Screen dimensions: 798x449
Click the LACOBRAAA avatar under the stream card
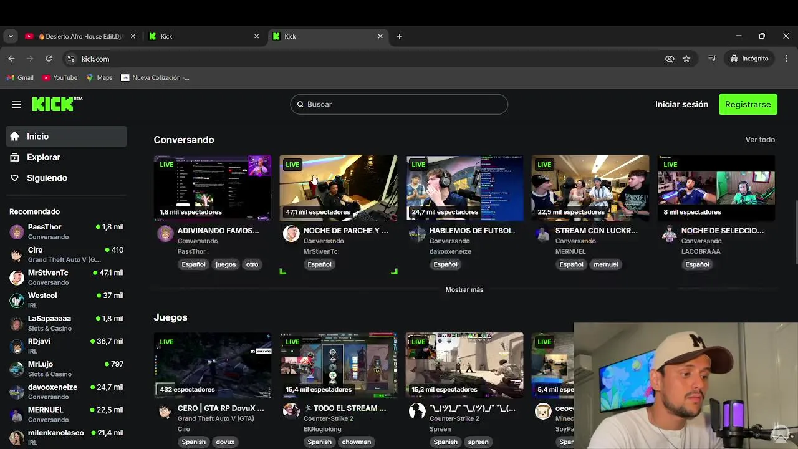click(x=669, y=234)
